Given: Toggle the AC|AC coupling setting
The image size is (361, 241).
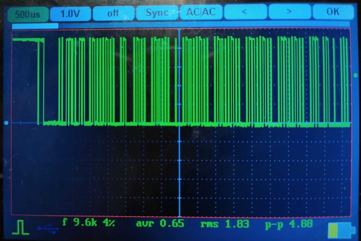Looking at the screenshot, I should 201,13.
